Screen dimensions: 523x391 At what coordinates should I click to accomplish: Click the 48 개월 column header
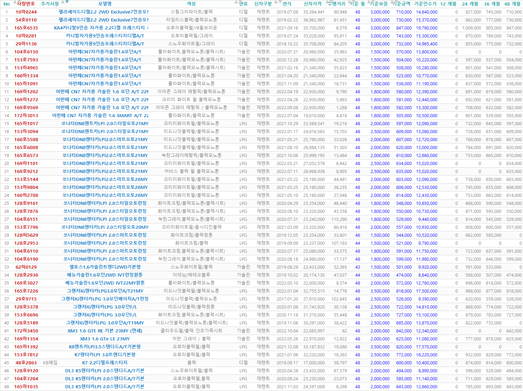click(512, 4)
